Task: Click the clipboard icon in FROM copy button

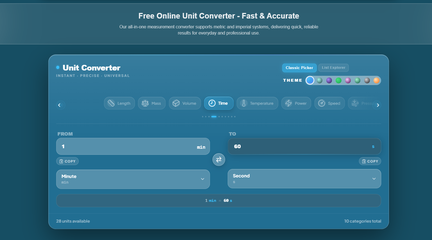Action: 61,161
